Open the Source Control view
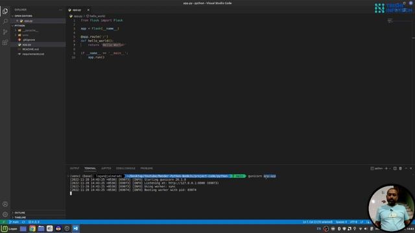 point(5,32)
